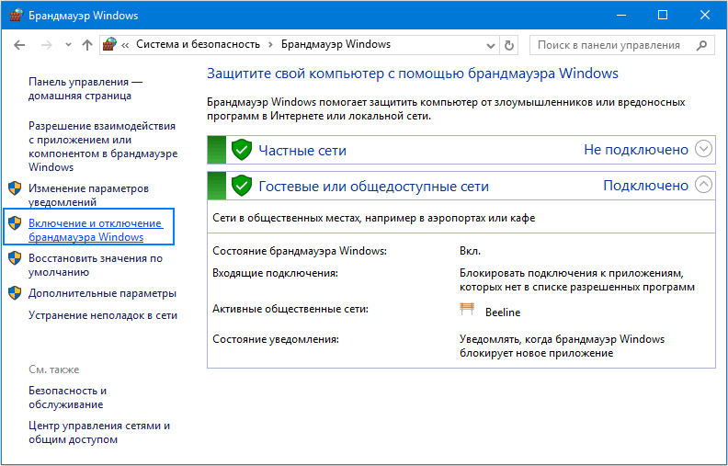Screen dimensions: 728x466
Task: Open Изменение параметров уведомлений link
Action: (88, 195)
